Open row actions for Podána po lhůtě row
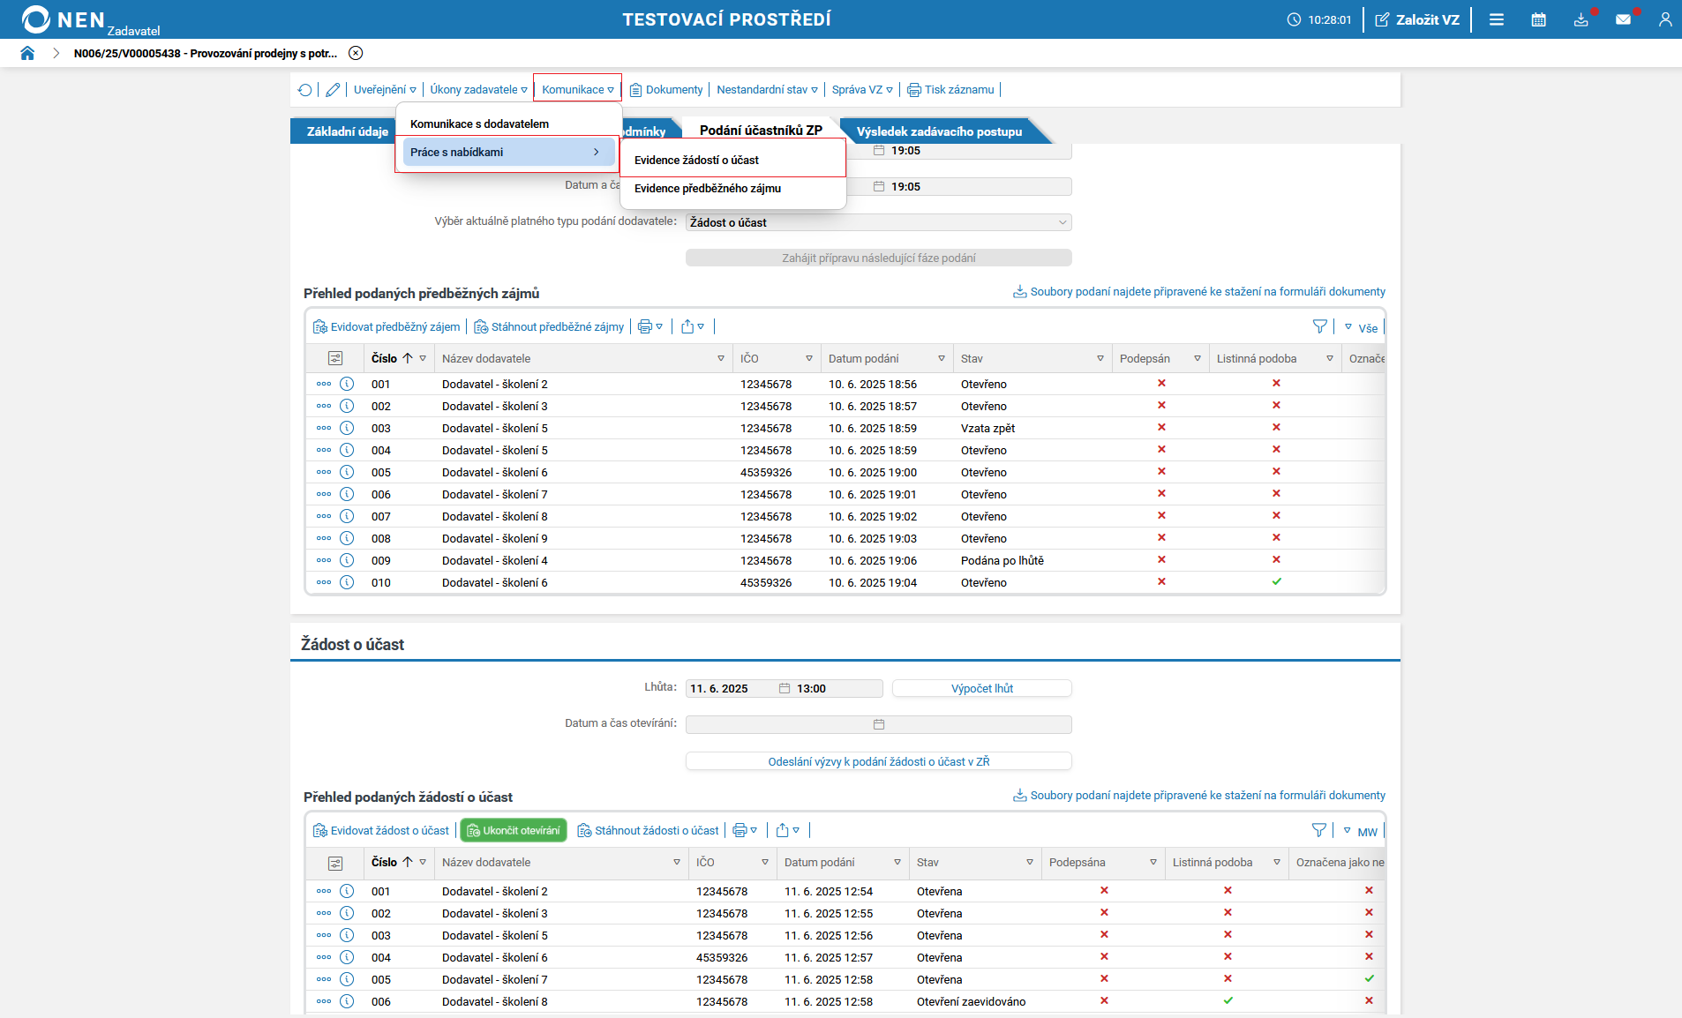Screen dimensions: 1682x1018 pyautogui.click(x=324, y=560)
